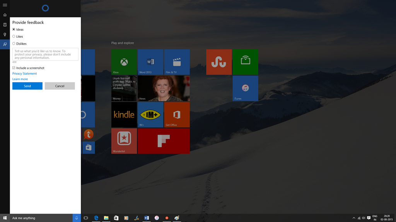Show hidden system tray icons
This screenshot has width=396, height=222.
354,218
